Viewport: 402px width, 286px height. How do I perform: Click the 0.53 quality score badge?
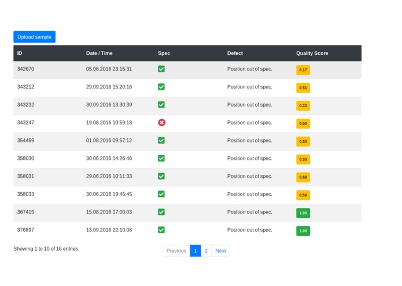pyautogui.click(x=303, y=141)
